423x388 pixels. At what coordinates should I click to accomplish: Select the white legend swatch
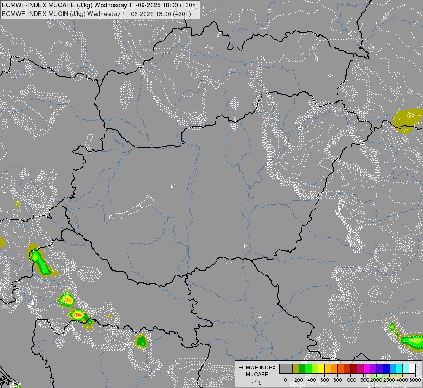413,369
